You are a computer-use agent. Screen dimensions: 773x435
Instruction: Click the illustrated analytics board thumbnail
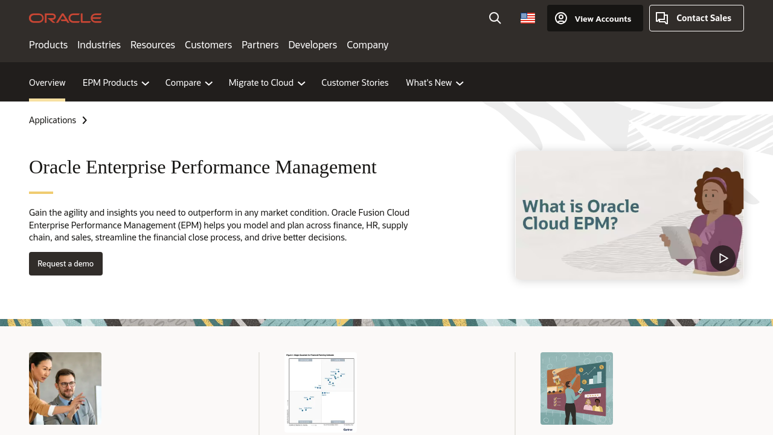577,388
